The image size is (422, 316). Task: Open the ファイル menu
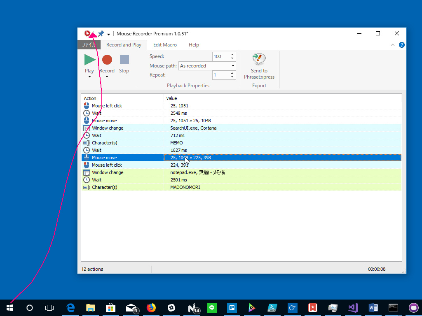89,45
